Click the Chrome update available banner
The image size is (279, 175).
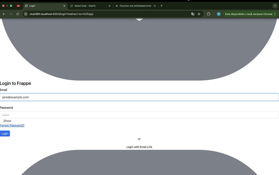(x=249, y=14)
